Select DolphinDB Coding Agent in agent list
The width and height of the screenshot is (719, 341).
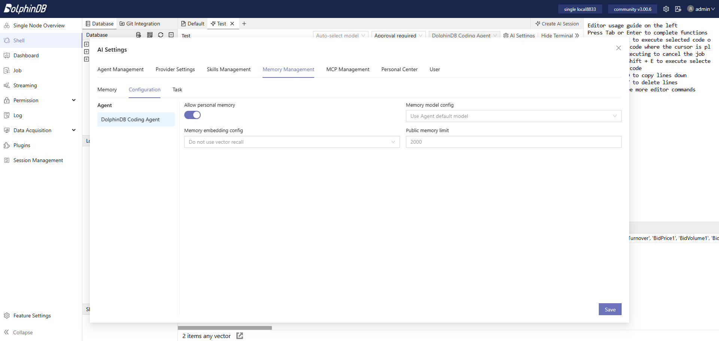(x=136, y=119)
